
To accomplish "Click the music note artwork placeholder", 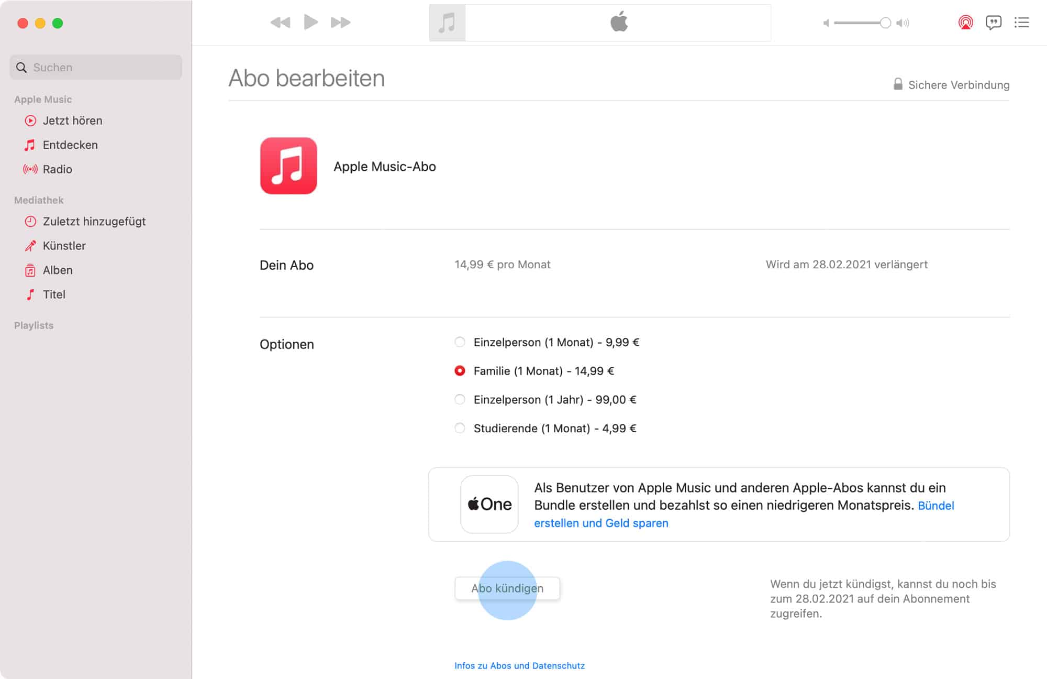I will (447, 23).
